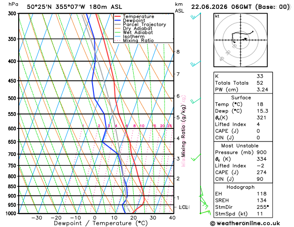
Task: Click the wind barb at 300 hPa
Action: pos(195,16)
